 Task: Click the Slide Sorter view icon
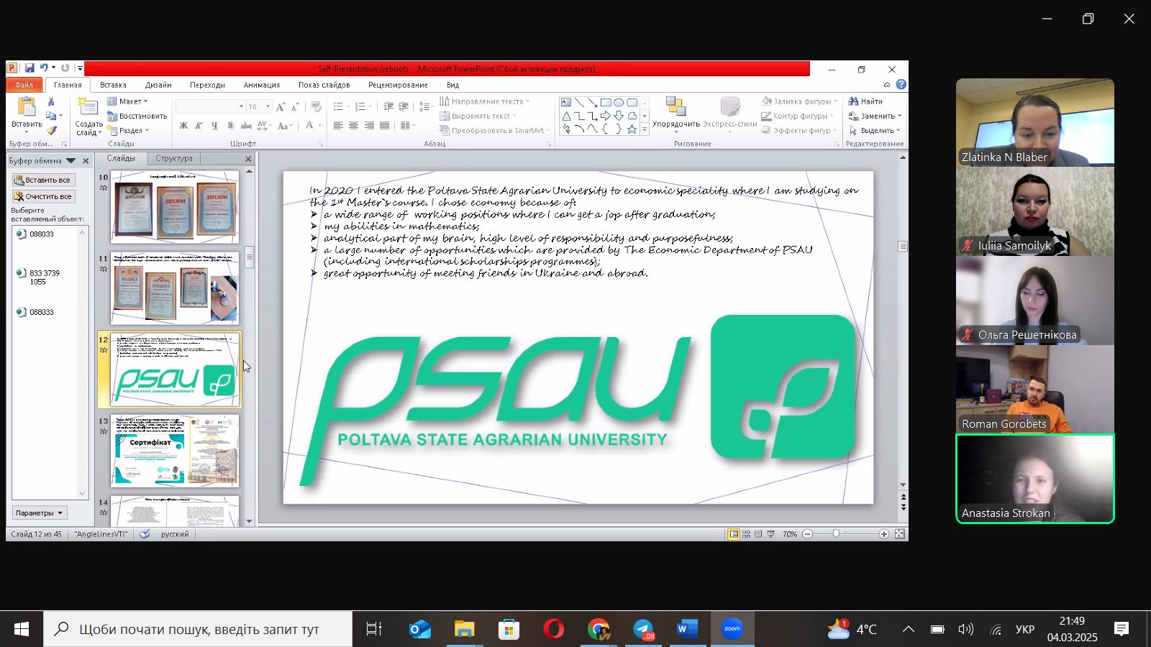(746, 534)
